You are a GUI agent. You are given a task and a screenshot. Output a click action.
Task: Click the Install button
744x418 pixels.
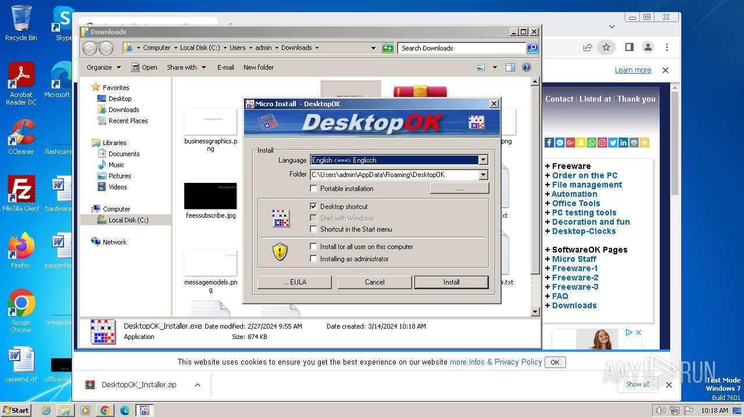coord(451,282)
